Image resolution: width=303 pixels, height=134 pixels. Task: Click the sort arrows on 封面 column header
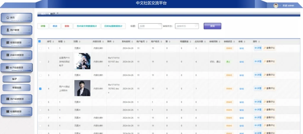pos(80,42)
